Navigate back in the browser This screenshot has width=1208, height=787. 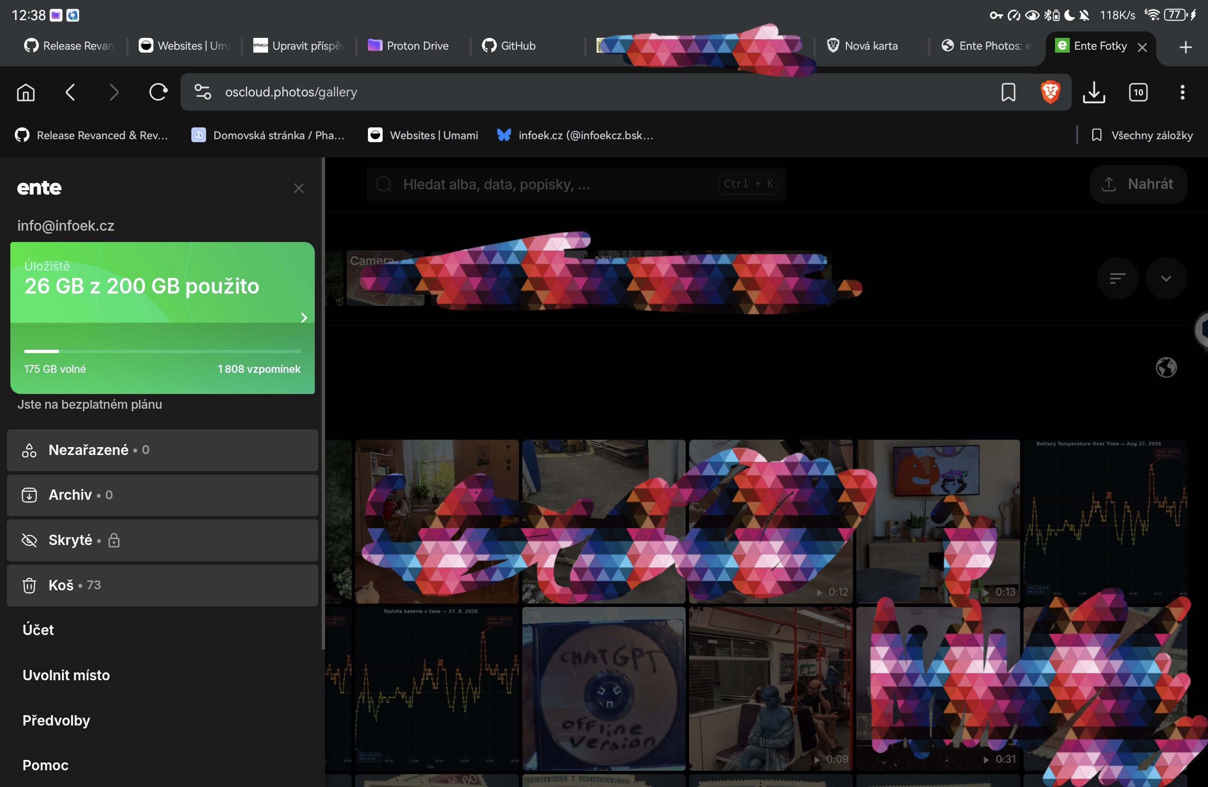point(70,92)
